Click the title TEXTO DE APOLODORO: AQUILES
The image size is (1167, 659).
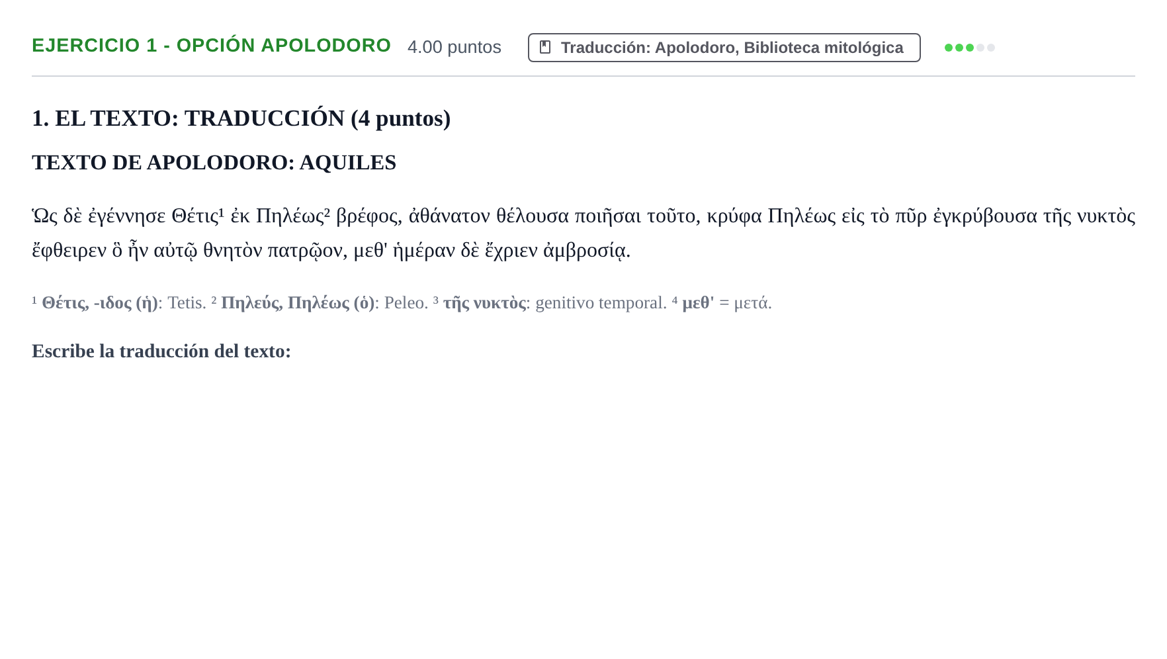[x=214, y=163]
